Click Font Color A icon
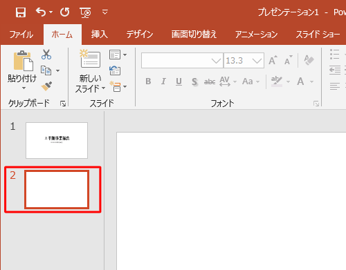 [300, 81]
